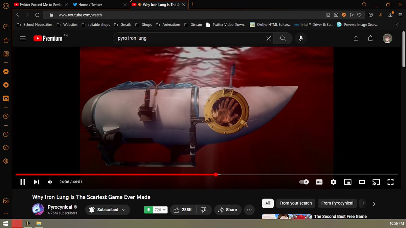Image resolution: width=406 pixels, height=228 pixels.
Task: Expand the Subscribed notification dropdown
Action: (108, 210)
